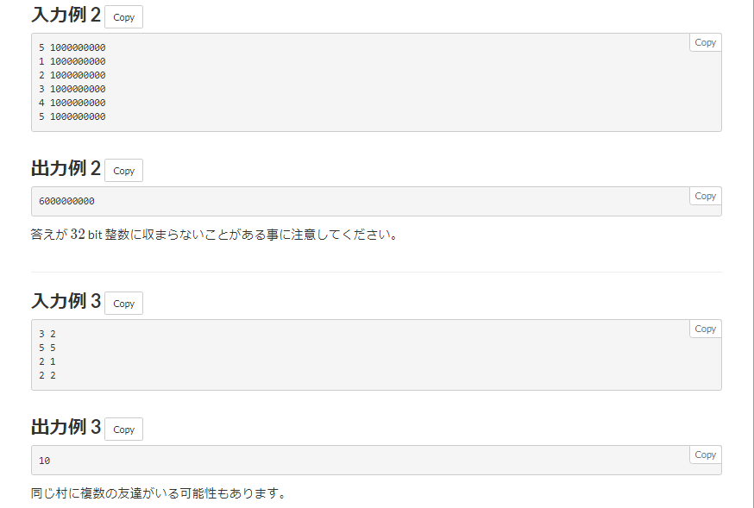Image resolution: width=754 pixels, height=508 pixels.
Task: Copy the 6000000000 output value
Action: (x=705, y=196)
